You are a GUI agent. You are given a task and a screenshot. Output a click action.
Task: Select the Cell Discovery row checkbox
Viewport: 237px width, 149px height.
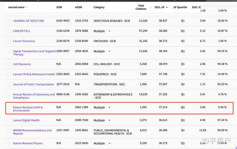(x=10, y=64)
